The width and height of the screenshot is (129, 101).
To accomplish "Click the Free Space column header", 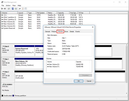I will point(73,13).
